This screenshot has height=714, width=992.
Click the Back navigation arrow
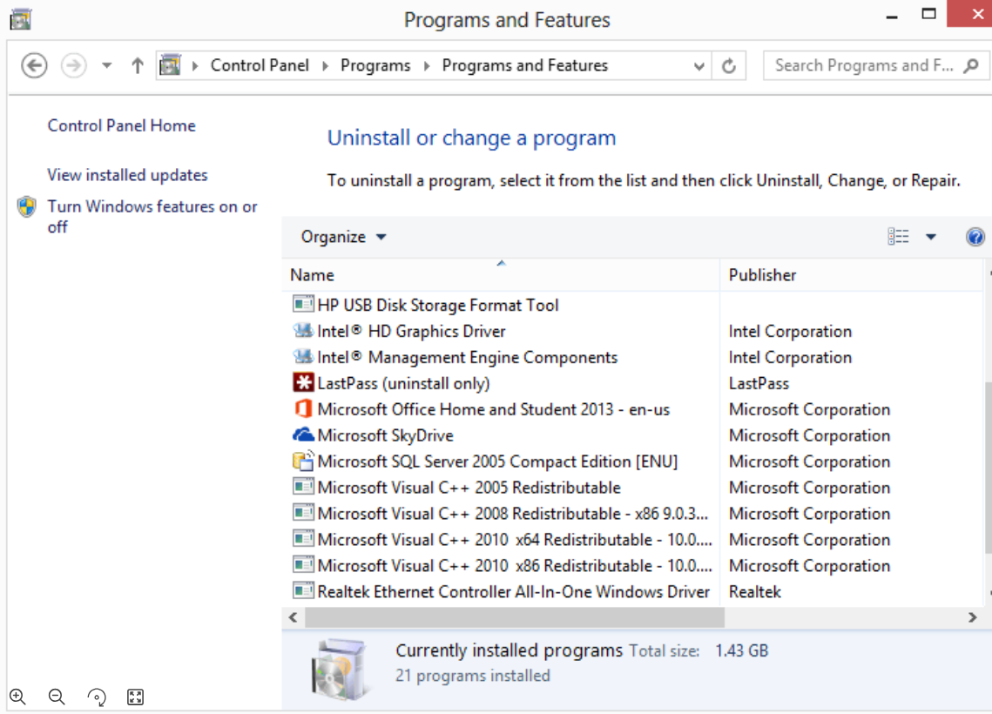pyautogui.click(x=34, y=65)
